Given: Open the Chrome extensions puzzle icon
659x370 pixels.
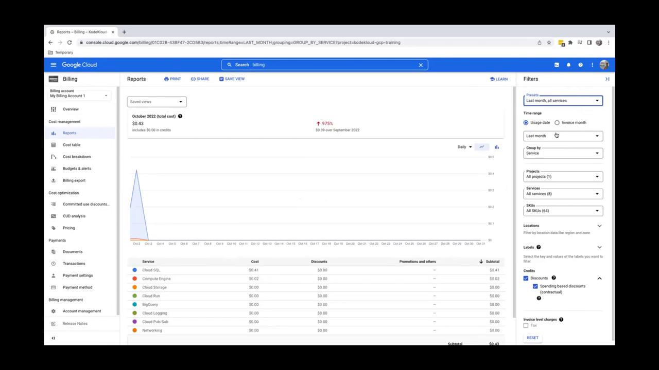Looking at the screenshot, I should (x=570, y=43).
